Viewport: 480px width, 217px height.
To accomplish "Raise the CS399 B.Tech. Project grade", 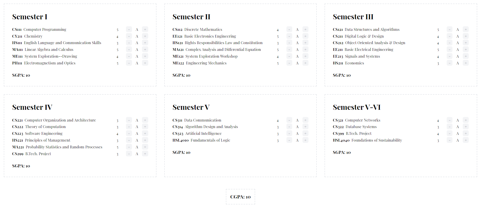I will pos(466,133).
